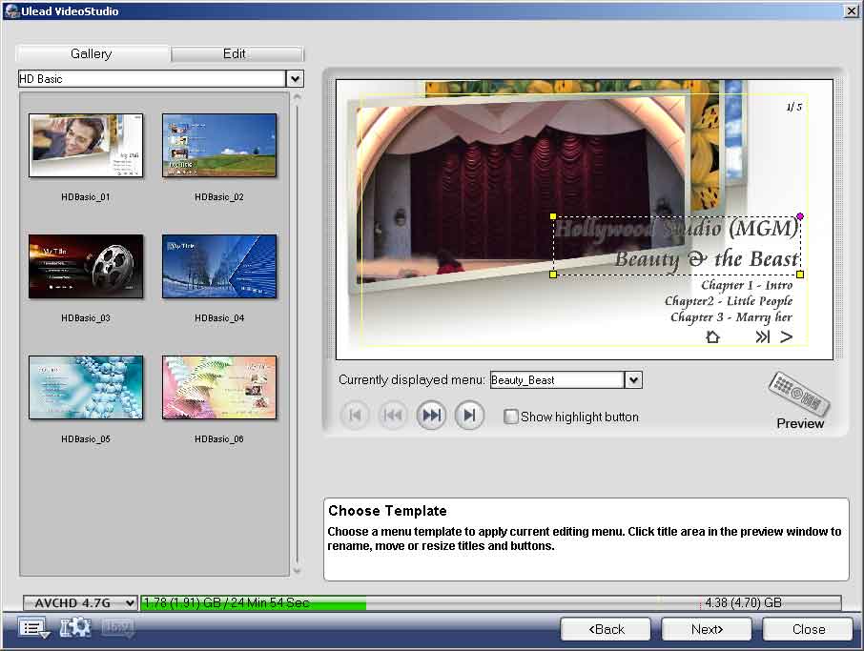Click the 4.38 (4.70) GB capacity text
The width and height of the screenshot is (864, 651).
pyautogui.click(x=743, y=603)
